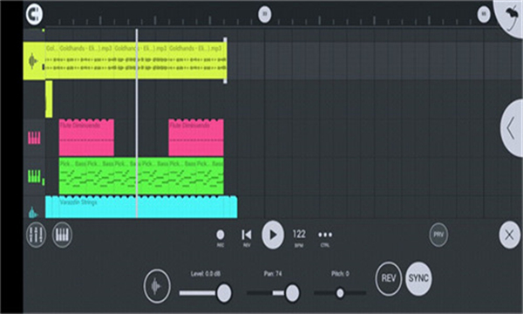Start recording with the REC button
Viewport: 523px width, 314px height.
[221, 237]
